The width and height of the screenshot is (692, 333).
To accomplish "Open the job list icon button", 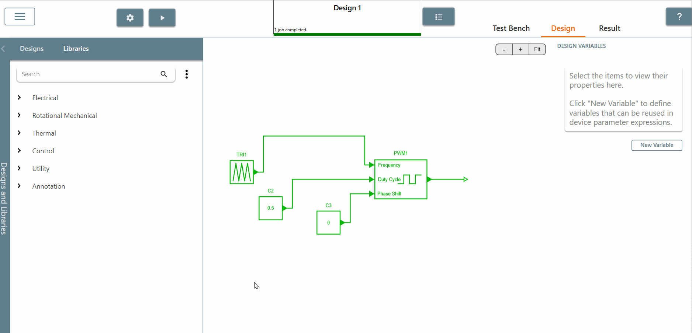I will coord(438,17).
